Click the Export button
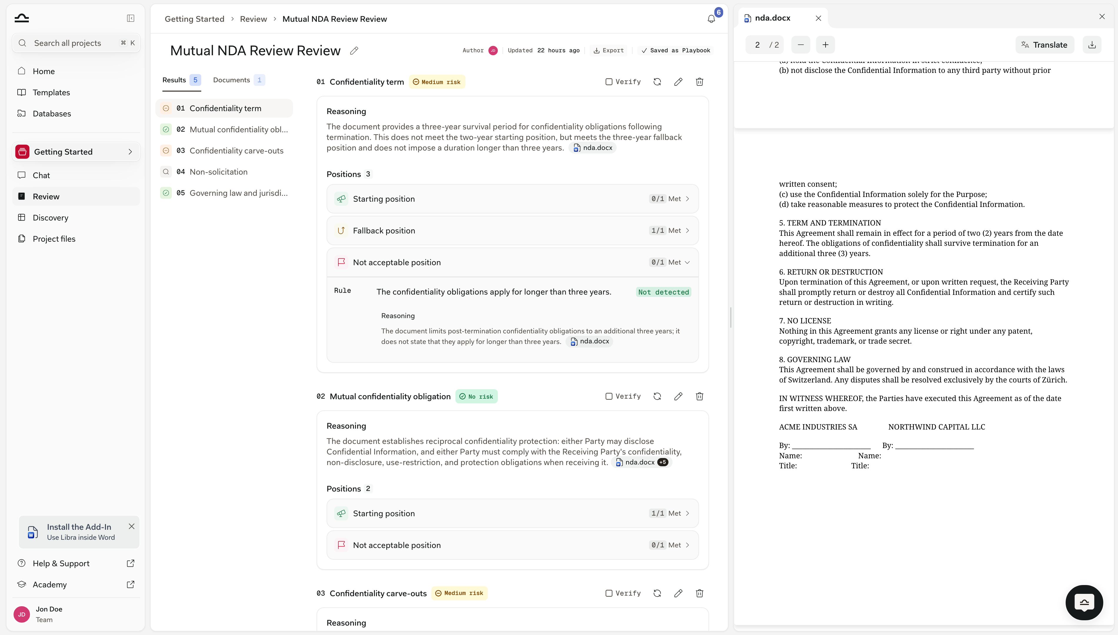The image size is (1118, 635). click(608, 51)
